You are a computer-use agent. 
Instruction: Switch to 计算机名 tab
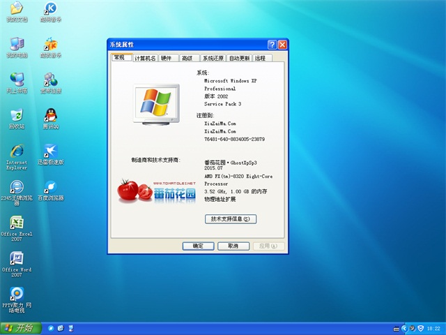(145, 59)
